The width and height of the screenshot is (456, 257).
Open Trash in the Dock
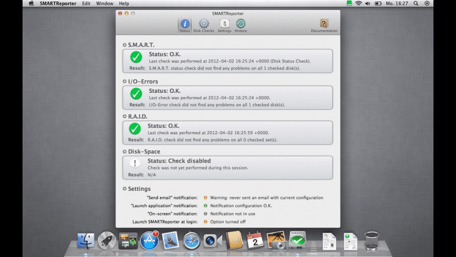[372, 241]
